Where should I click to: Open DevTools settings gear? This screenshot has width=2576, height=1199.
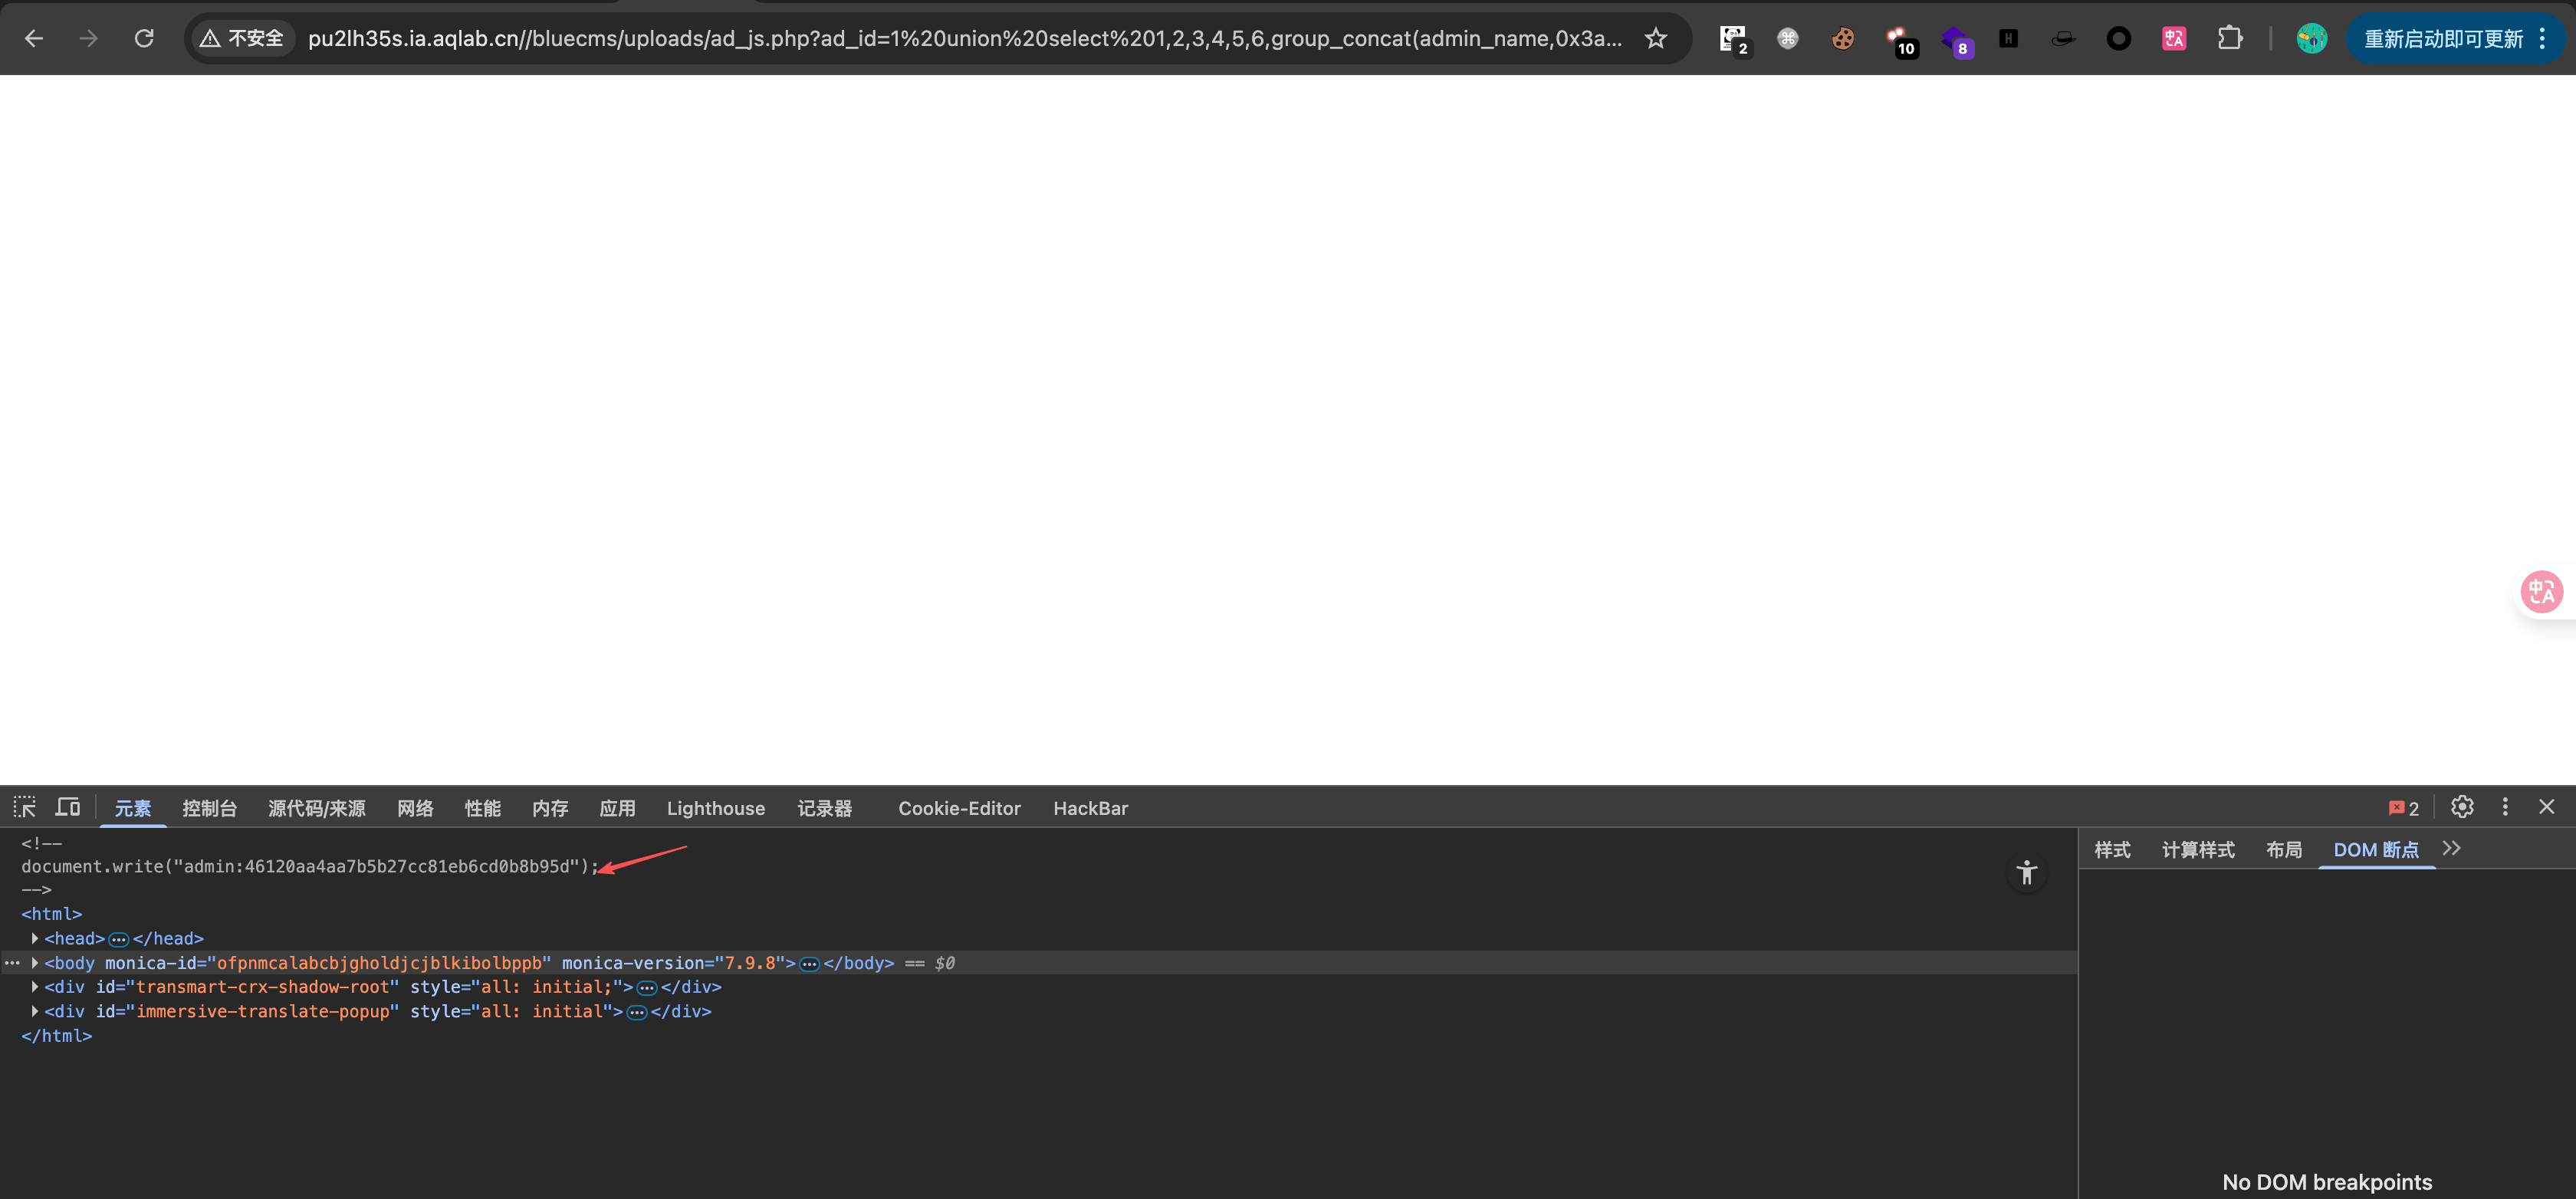pyautogui.click(x=2461, y=807)
